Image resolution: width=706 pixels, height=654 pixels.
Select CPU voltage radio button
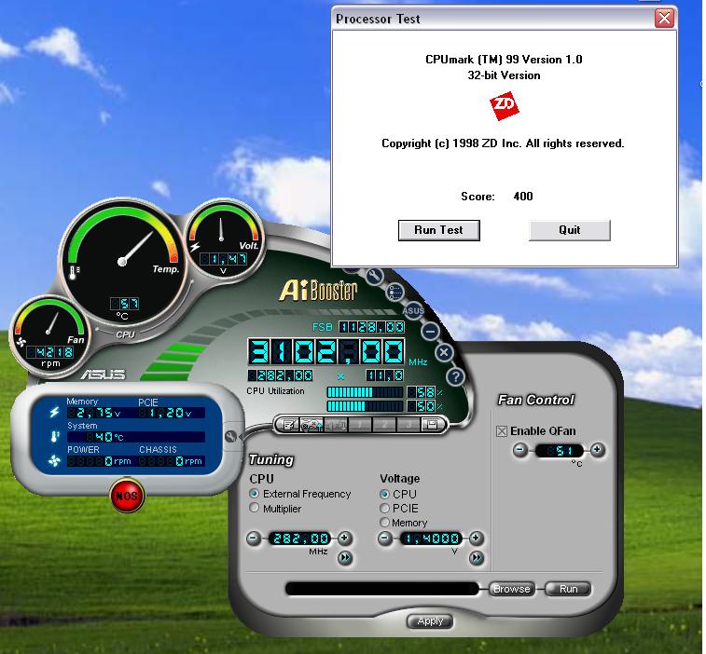click(384, 494)
